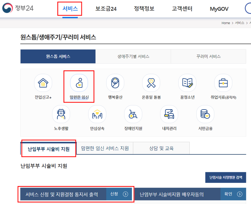Navigate to 고객센터 menu
The width and height of the screenshot is (251, 204).
(x=182, y=9)
